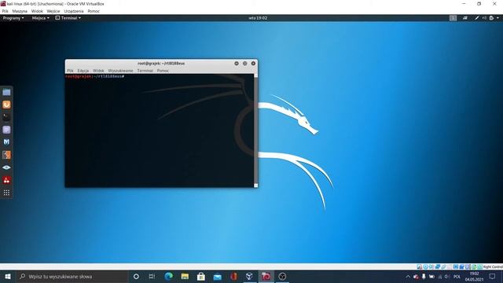Launch Microsoft Edge from taskbar
The height and width of the screenshot is (283, 503).
coord(168,276)
